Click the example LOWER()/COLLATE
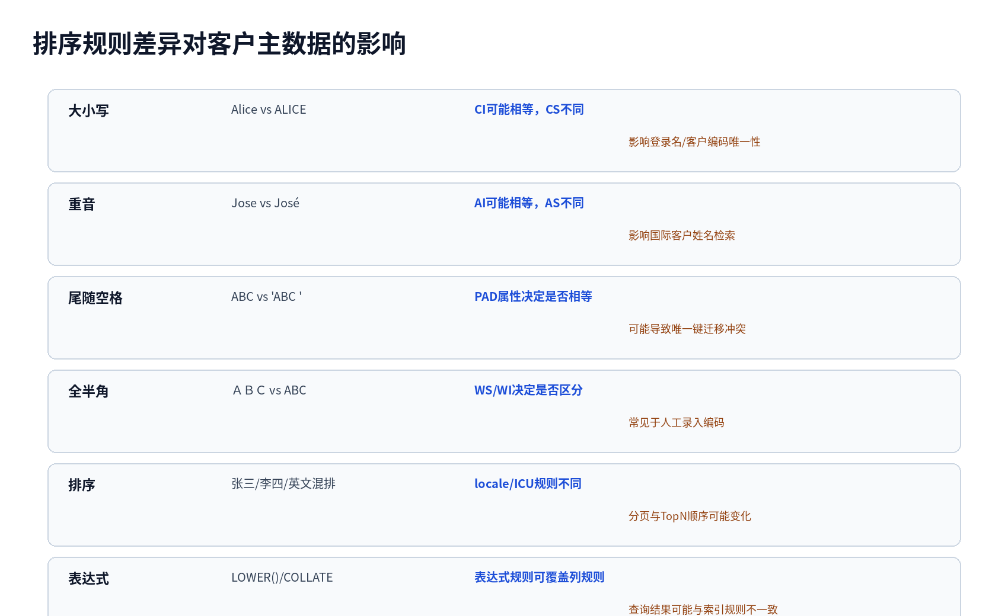Screen dimensions: 1008x616 coord(282,577)
